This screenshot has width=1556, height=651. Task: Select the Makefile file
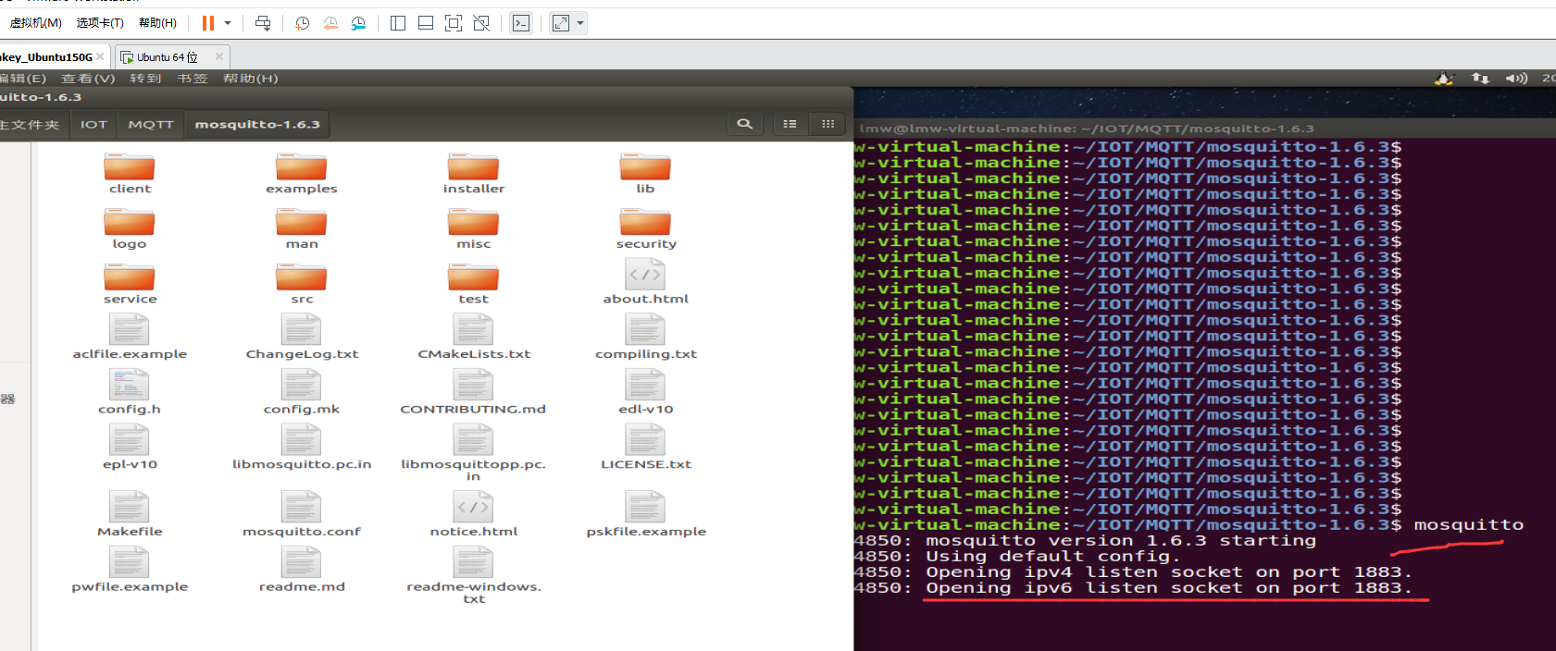130,514
